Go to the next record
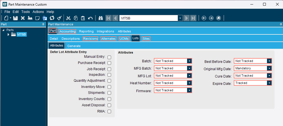This screenshot has height=126, width=283. click(187, 18)
